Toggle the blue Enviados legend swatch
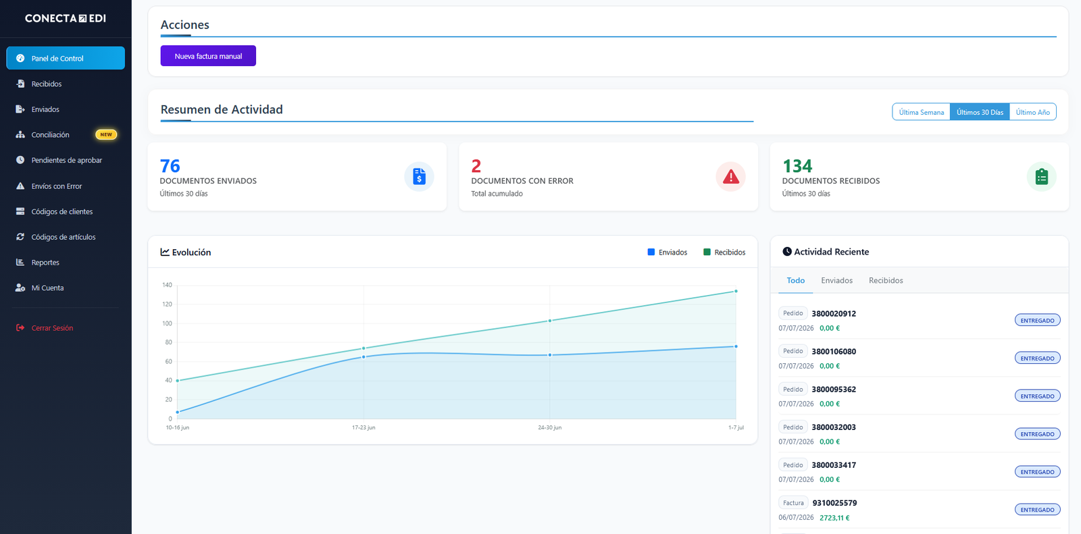The height and width of the screenshot is (534, 1081). coord(651,252)
